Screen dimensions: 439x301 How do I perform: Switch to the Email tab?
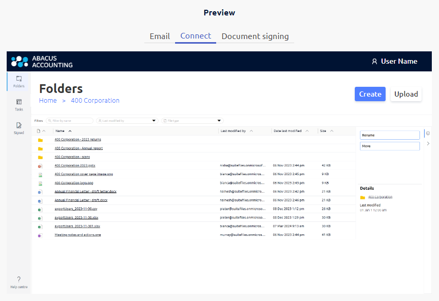click(x=160, y=36)
